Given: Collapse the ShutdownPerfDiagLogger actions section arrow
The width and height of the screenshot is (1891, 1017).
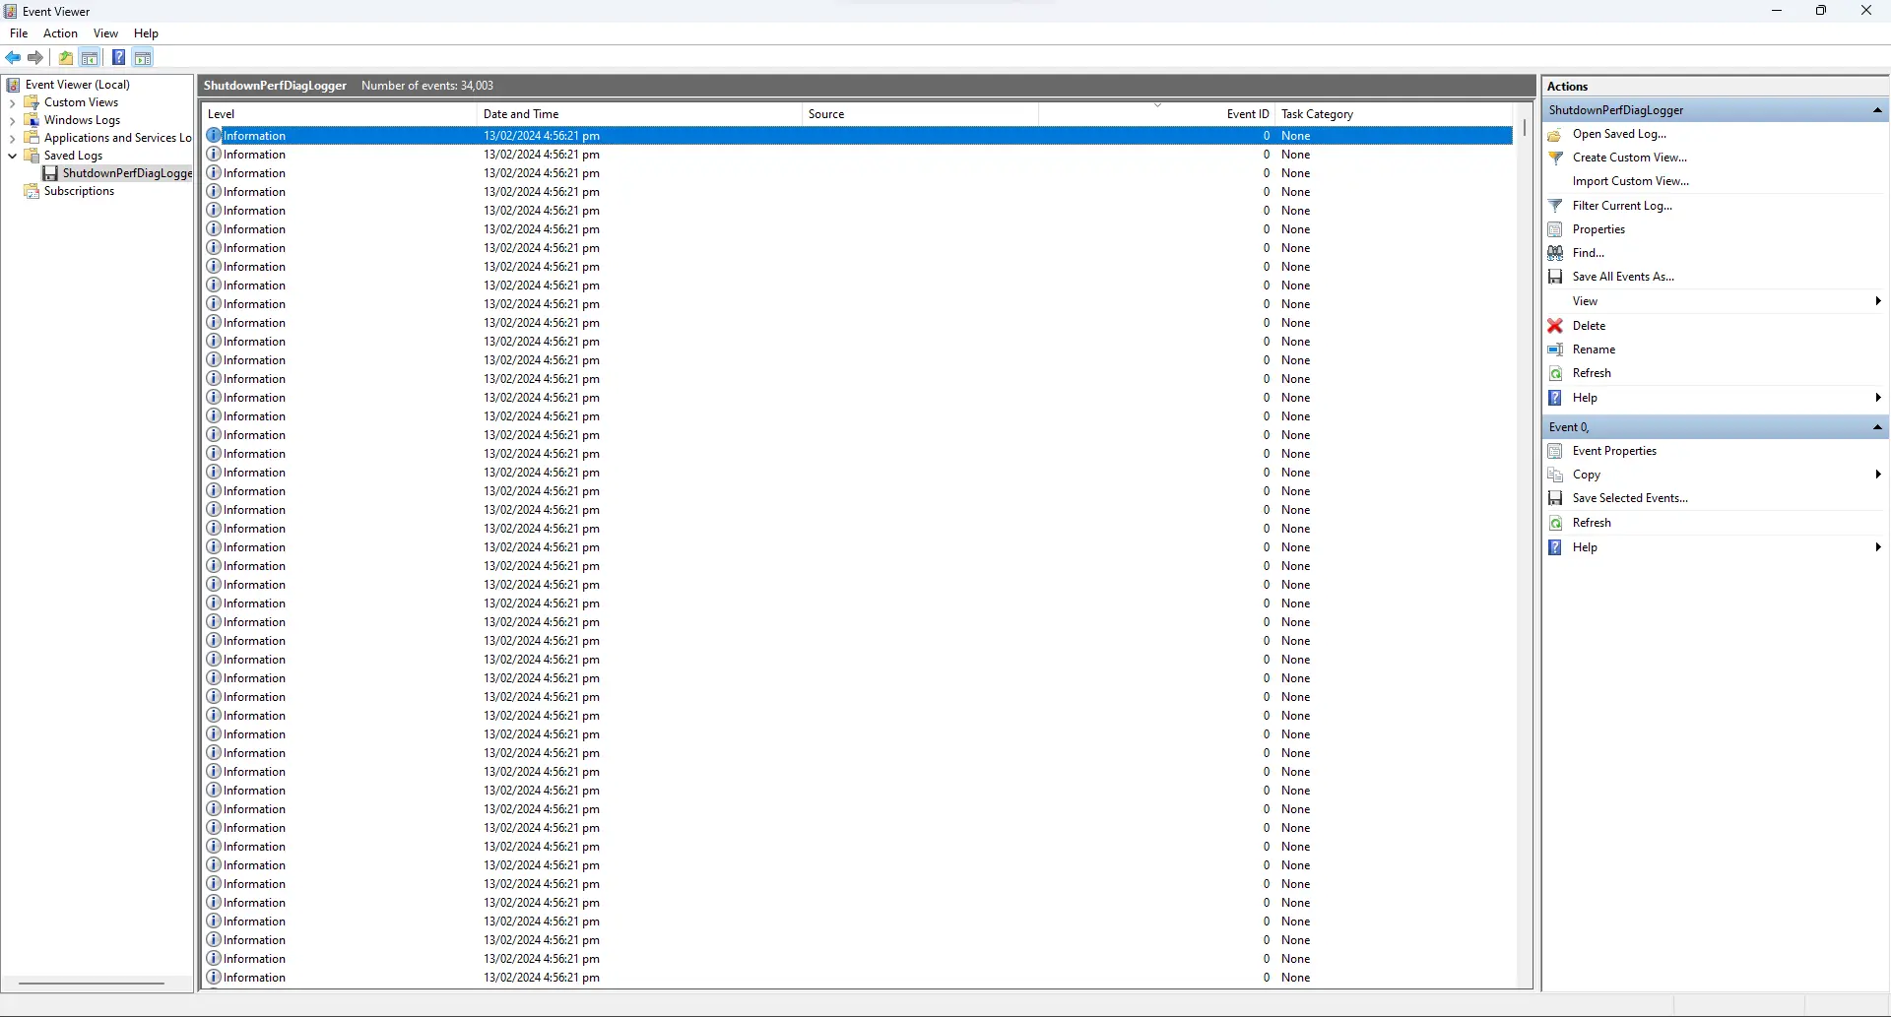Looking at the screenshot, I should [1877, 110].
